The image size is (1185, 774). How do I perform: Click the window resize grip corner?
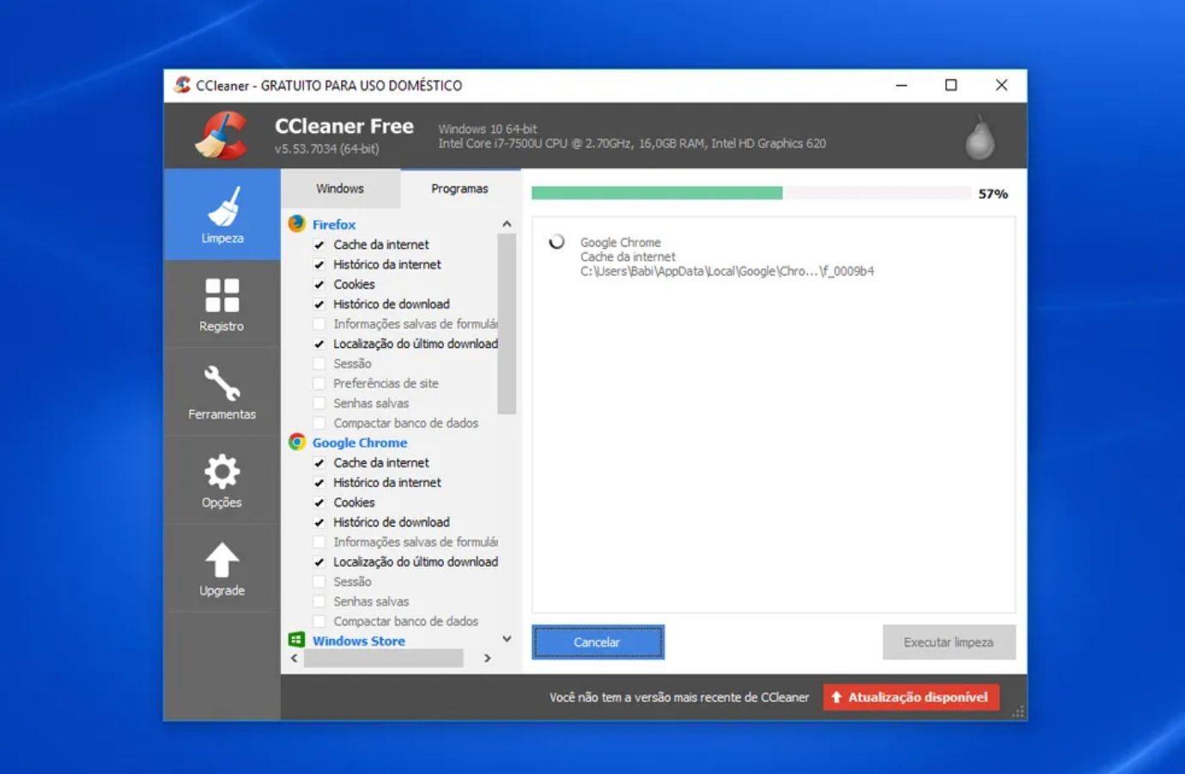point(1018,712)
